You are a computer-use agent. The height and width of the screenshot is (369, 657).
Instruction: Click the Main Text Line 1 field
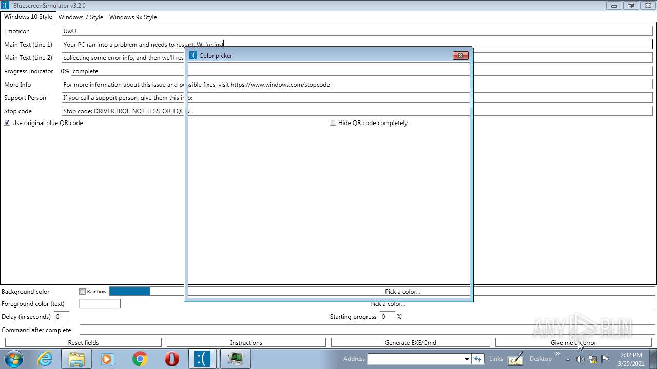[357, 44]
